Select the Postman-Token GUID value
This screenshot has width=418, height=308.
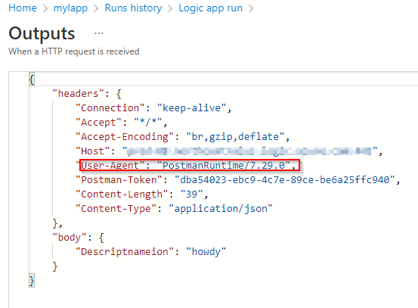[x=285, y=180]
